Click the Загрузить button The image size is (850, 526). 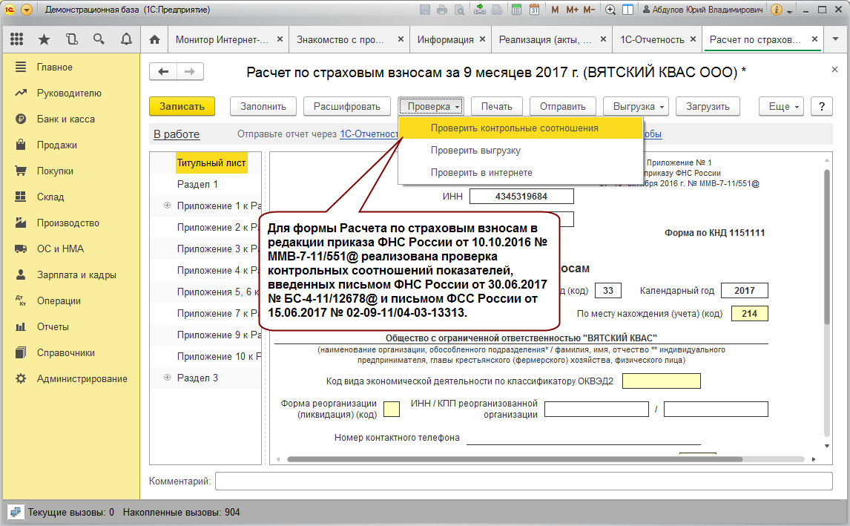point(708,106)
